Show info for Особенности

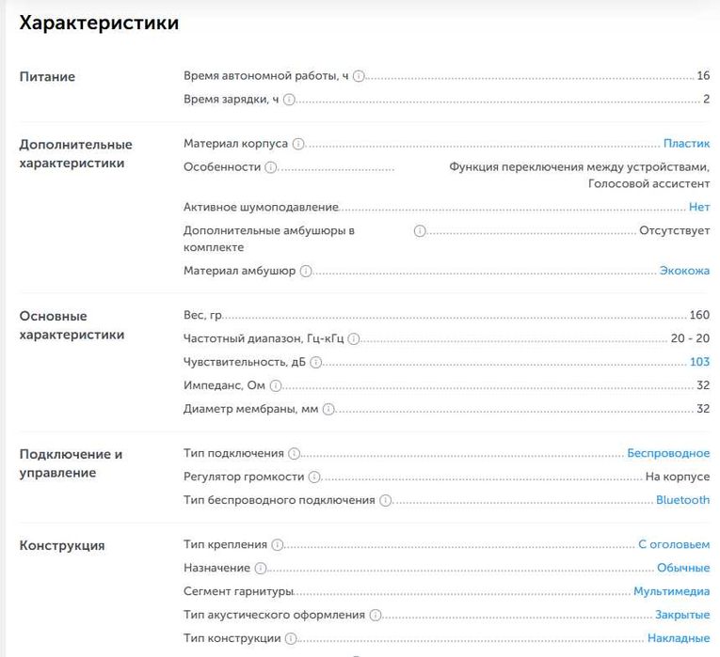pos(271,166)
